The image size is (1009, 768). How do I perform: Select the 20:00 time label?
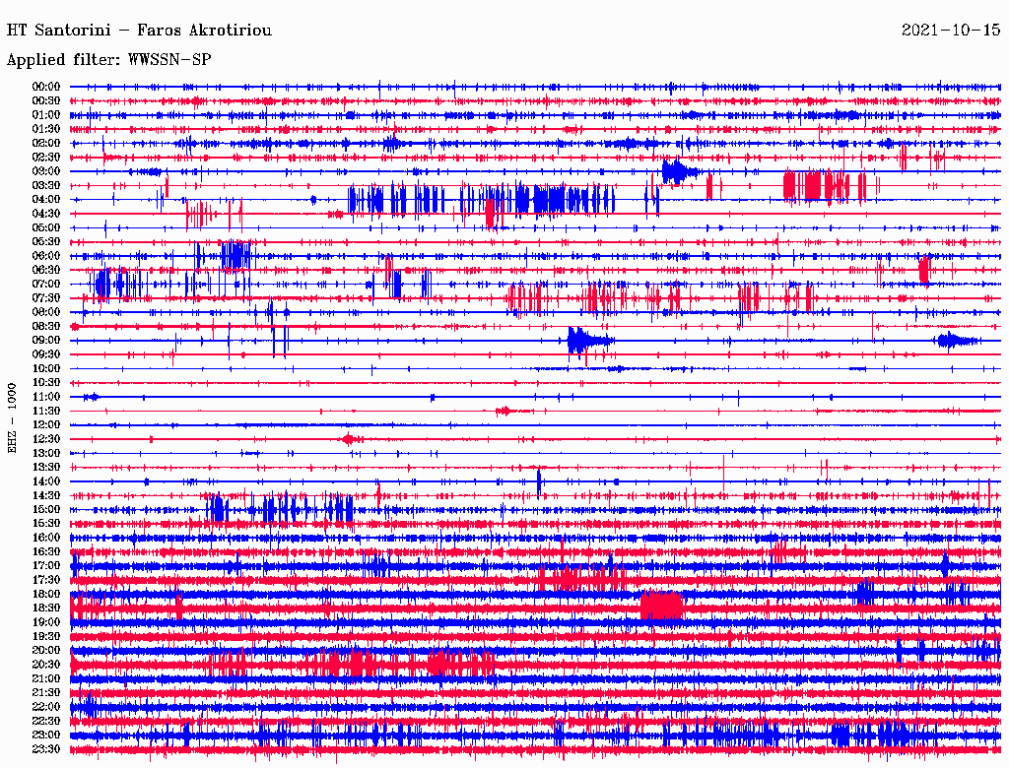46,651
